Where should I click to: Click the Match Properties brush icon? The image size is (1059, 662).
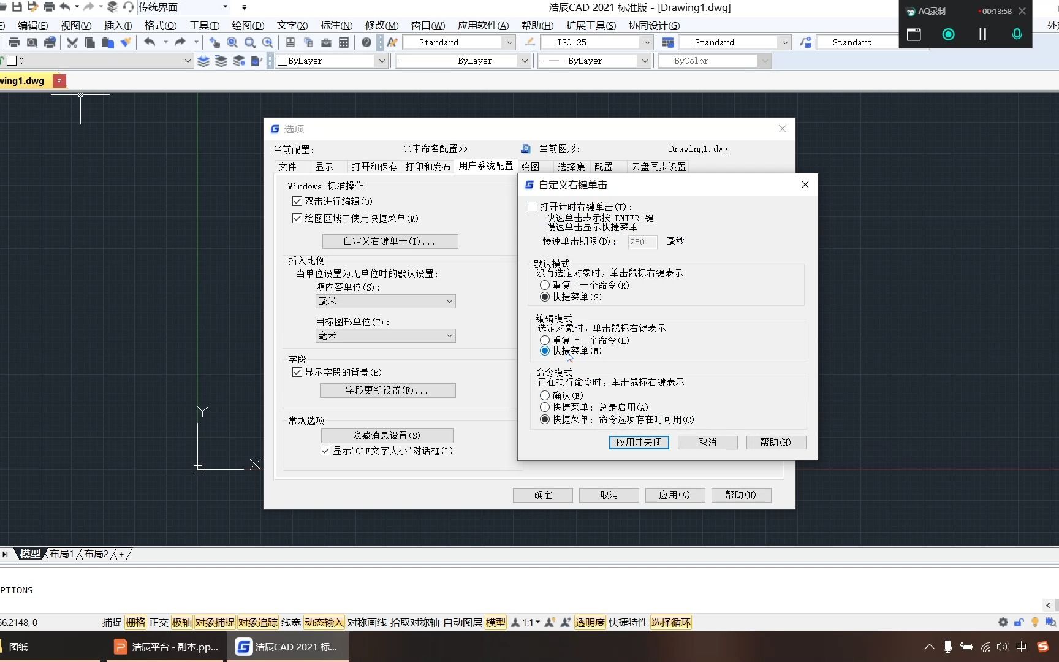126,42
